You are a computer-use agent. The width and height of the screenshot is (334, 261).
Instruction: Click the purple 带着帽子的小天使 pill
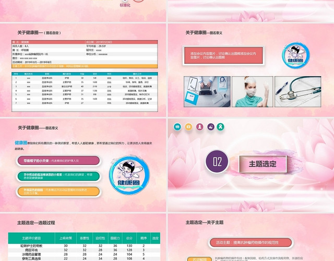point(58,161)
